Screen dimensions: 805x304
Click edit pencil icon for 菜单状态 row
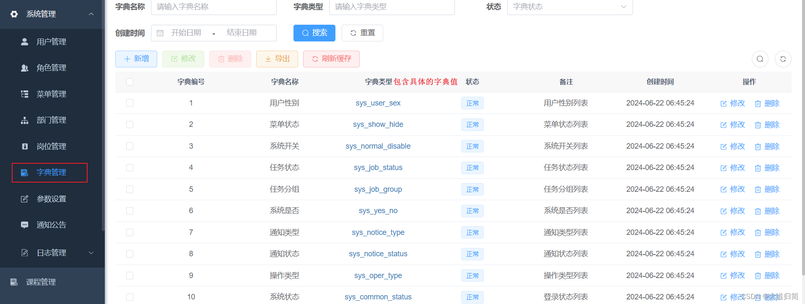(724, 125)
